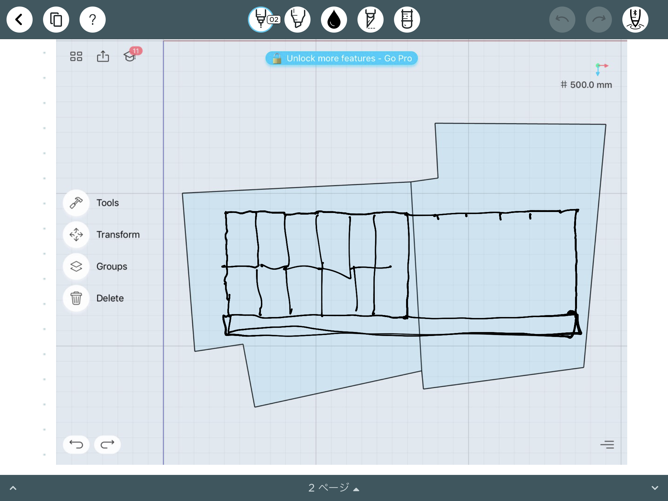
Task: Click the Delete trash button
Action: pyautogui.click(x=76, y=298)
